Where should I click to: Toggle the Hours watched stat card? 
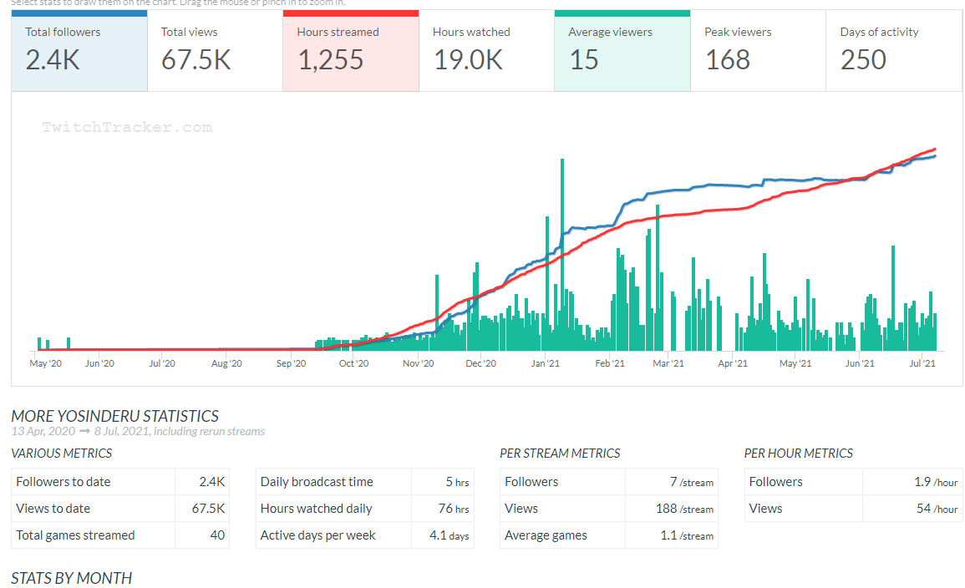[x=487, y=51]
